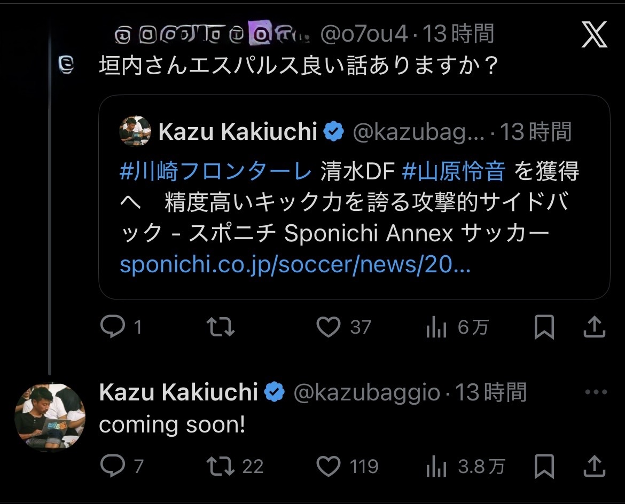Open the @o7ou4 user handle
Image resolution: width=625 pixels, height=504 pixels.
(364, 35)
